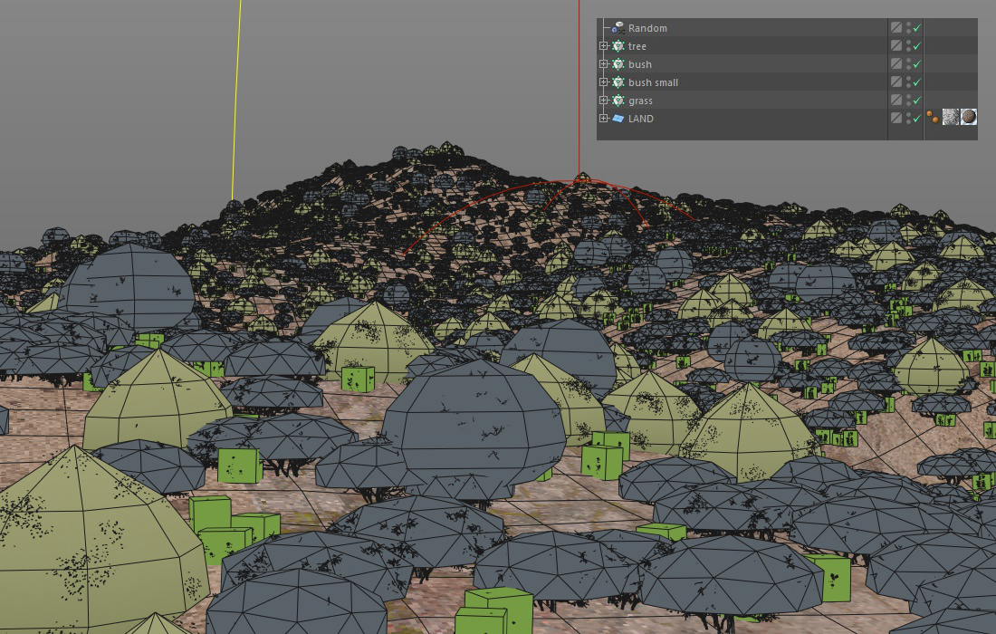Image resolution: width=996 pixels, height=634 pixels.
Task: Click the LAND plane object icon
Action: coord(618,119)
